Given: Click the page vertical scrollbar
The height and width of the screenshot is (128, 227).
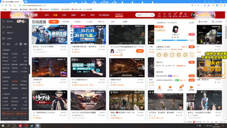Looking at the screenshot, I should point(226,32).
